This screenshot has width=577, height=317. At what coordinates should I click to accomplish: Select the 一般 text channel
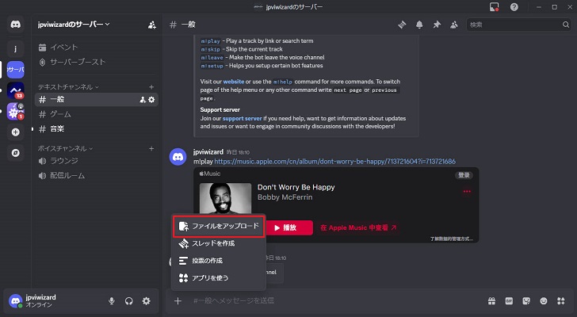click(x=97, y=100)
